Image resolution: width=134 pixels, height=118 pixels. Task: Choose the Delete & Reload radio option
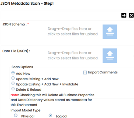point(13,89)
